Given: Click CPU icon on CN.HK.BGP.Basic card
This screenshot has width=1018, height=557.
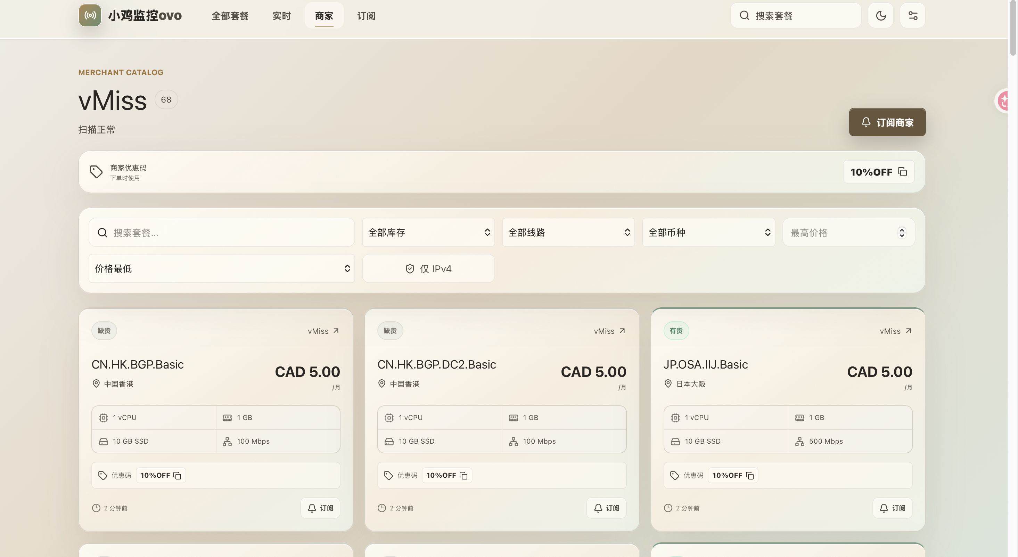Looking at the screenshot, I should (104, 418).
